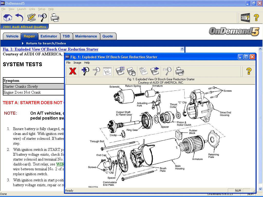Image resolution: width=263 pixels, height=197 pixels.
Task: Switch to the Quote tab
Action: coord(108,36)
